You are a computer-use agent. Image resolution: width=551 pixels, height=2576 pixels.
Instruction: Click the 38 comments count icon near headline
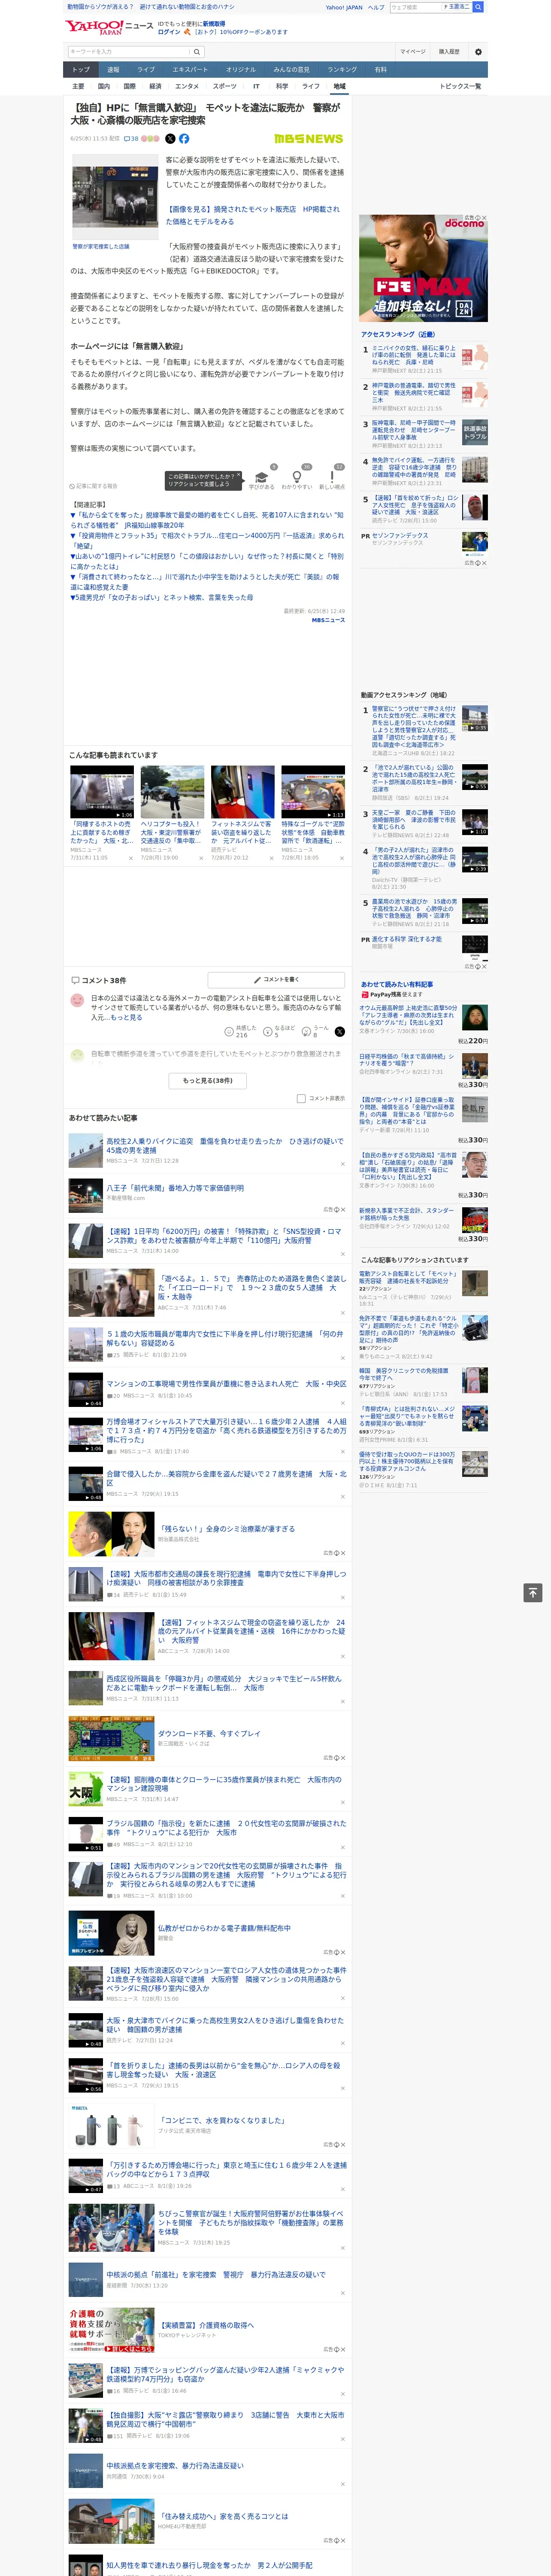131,139
